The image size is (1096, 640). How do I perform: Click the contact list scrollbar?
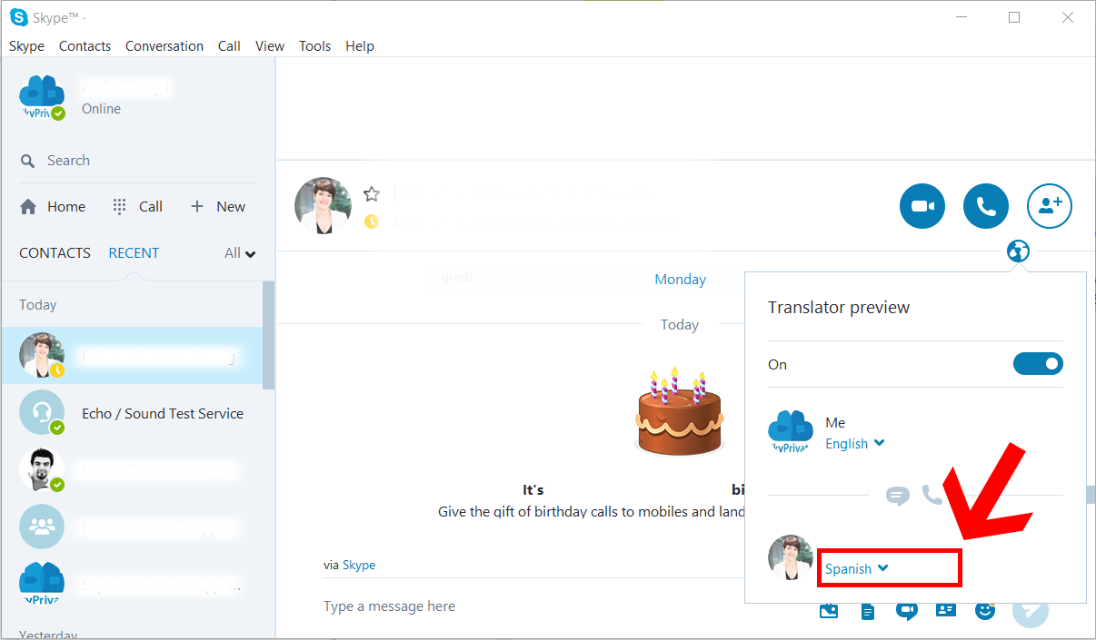pos(268,334)
